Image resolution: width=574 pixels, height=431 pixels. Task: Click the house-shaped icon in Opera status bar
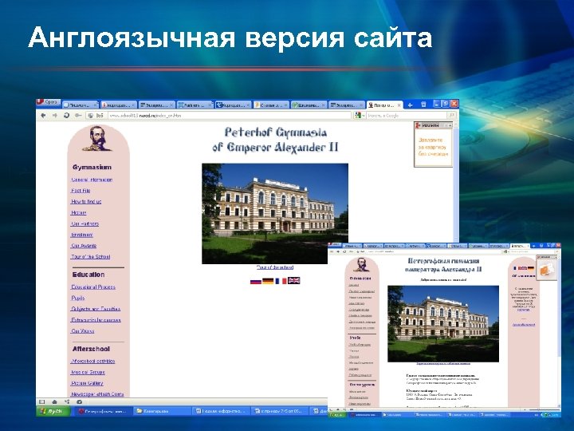point(54,401)
